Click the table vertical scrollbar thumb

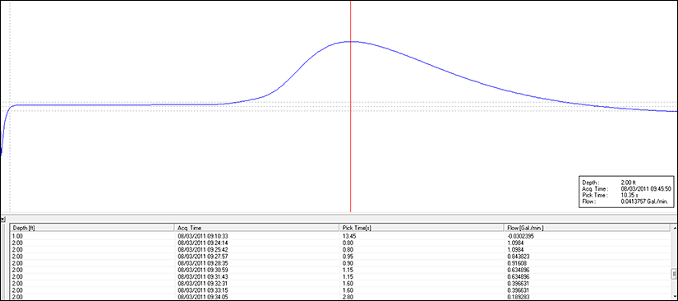click(674, 274)
